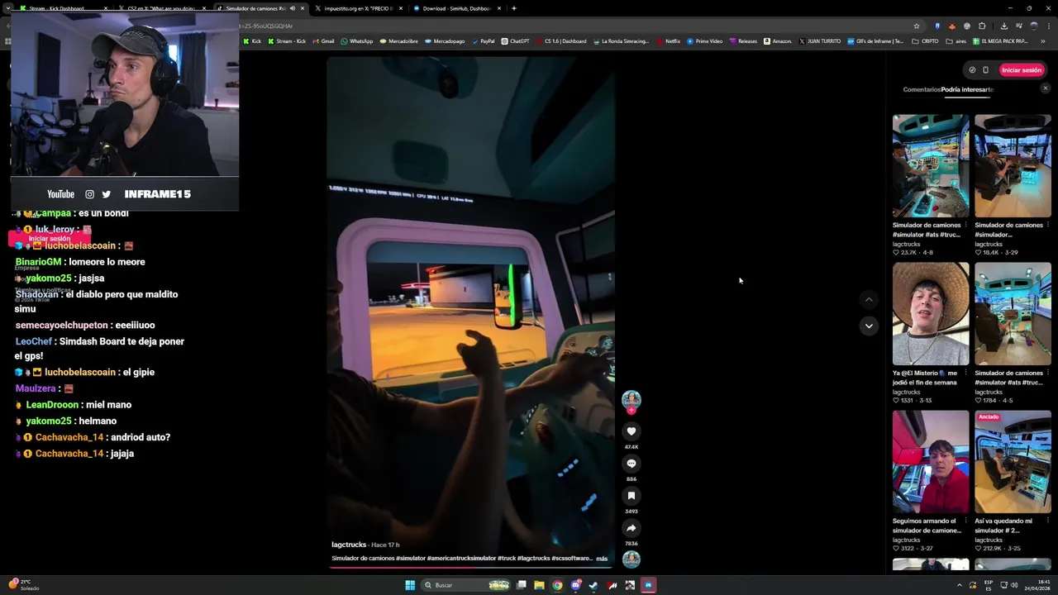This screenshot has width=1058, height=595.
Task: Go to the next video with down arrow
Action: 869,326
